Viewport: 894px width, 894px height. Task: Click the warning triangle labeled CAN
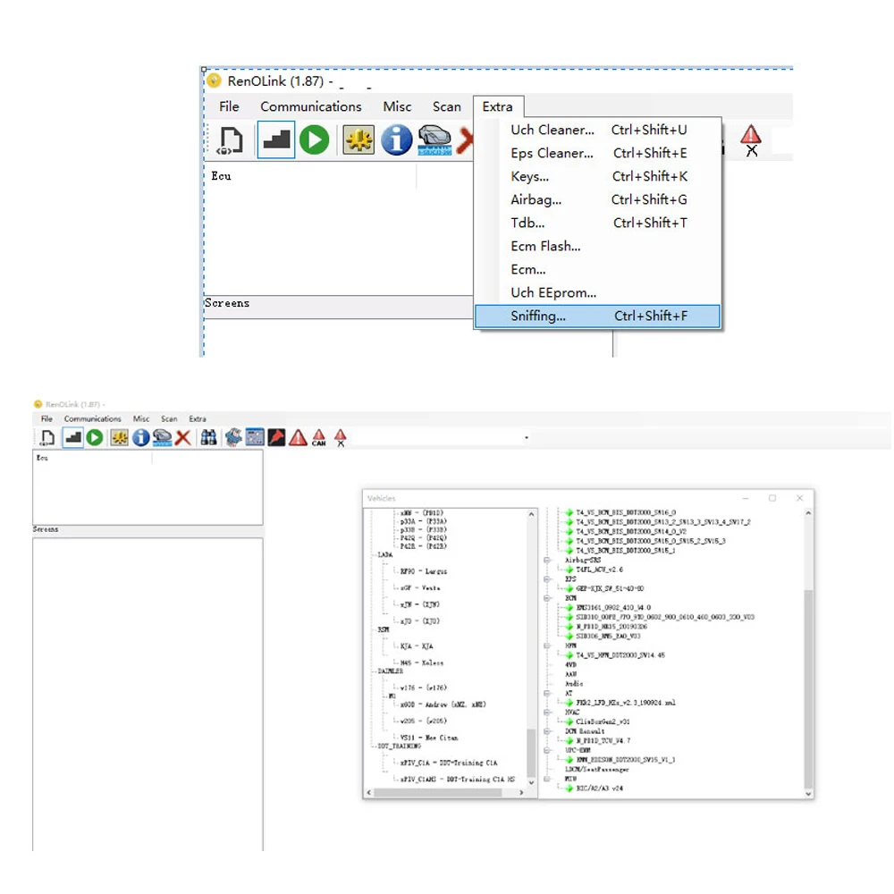(319, 437)
